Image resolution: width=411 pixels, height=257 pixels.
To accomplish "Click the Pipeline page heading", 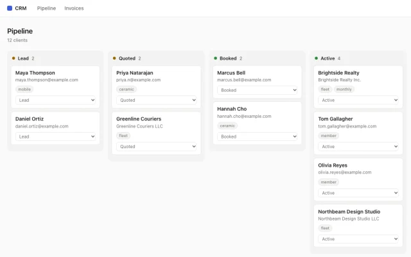I will pyautogui.click(x=20, y=31).
